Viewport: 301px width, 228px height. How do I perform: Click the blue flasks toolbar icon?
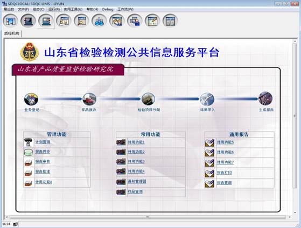[99, 20]
